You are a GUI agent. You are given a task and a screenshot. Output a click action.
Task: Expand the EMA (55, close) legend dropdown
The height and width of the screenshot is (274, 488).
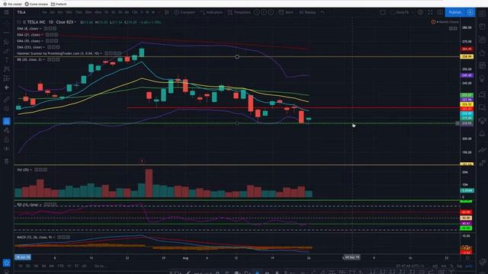(43, 41)
